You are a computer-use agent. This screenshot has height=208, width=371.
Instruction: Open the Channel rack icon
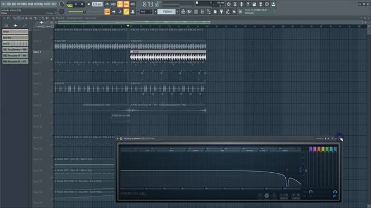[196, 12]
